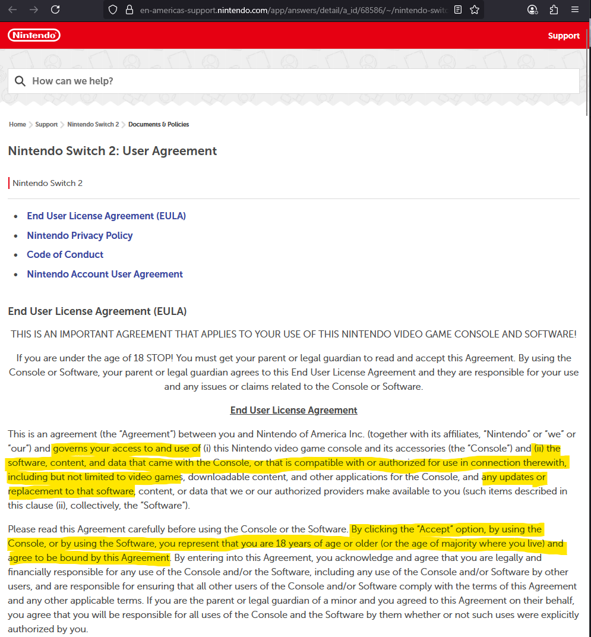Open Nintendo Account User Agreement link
591x637 pixels.
tap(105, 274)
